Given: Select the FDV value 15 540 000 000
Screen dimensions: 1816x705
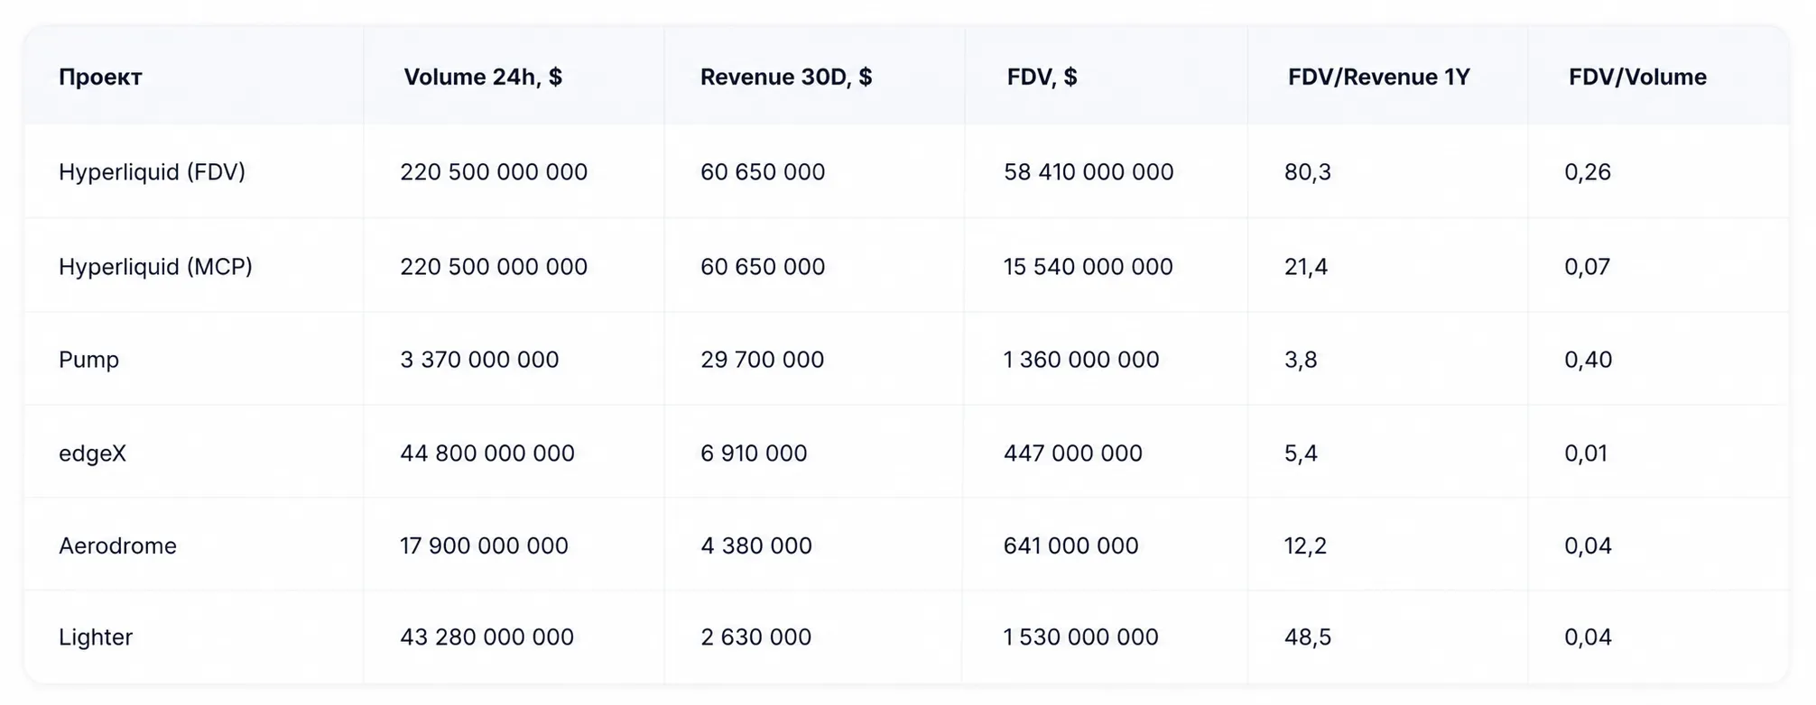Looking at the screenshot, I should [1089, 267].
